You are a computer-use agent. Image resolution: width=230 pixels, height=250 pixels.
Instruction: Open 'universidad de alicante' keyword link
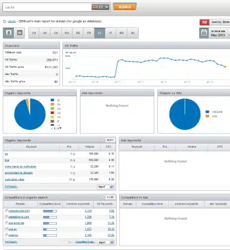click(x=19, y=173)
